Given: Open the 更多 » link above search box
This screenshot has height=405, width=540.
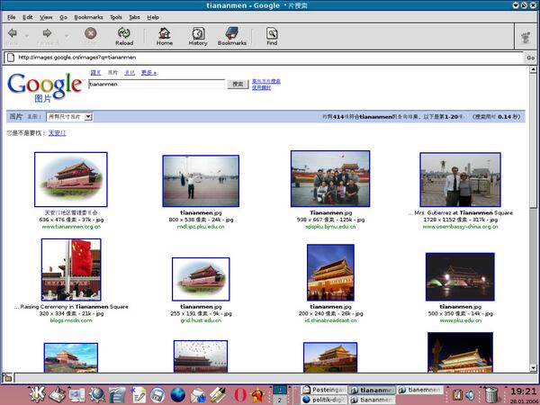Looking at the screenshot, I should click(x=148, y=72).
